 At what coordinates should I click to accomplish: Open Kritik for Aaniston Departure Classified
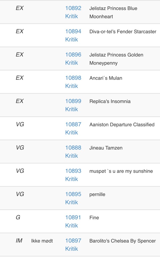click(72, 132)
